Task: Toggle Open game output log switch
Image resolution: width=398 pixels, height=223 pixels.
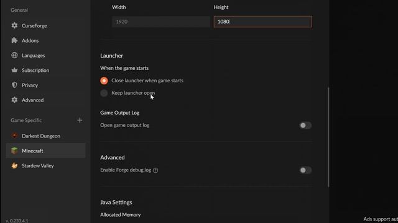Action: pos(305,125)
